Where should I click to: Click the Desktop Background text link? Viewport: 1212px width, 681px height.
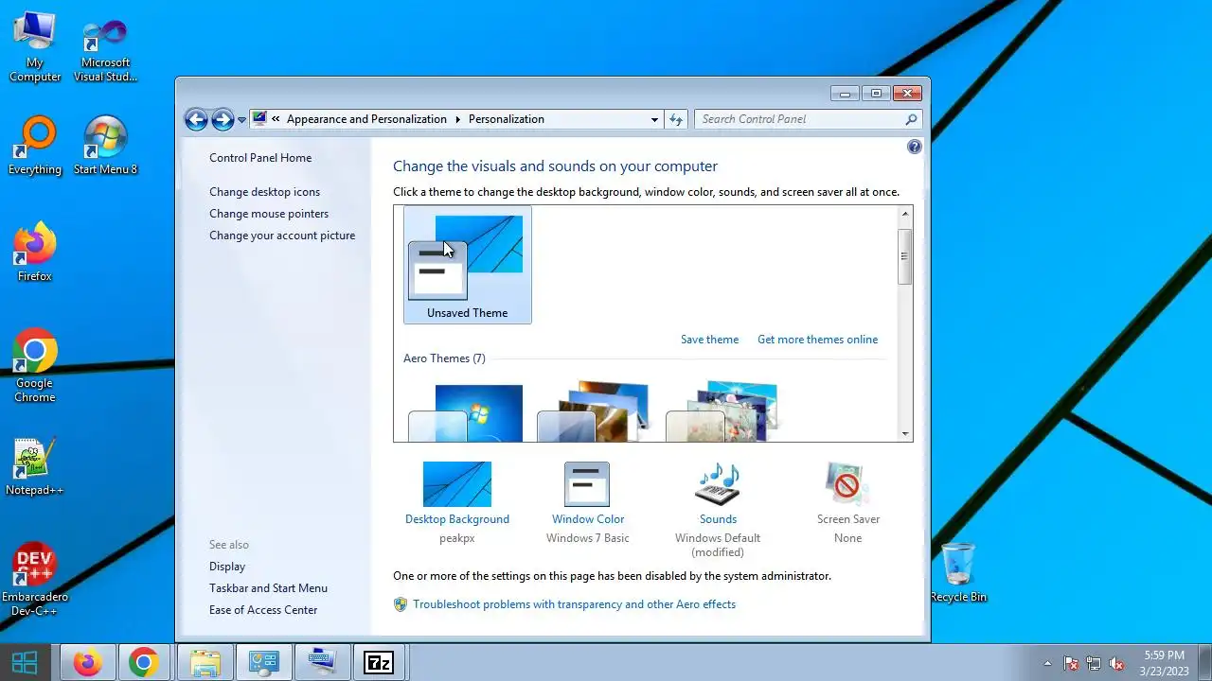[457, 519]
